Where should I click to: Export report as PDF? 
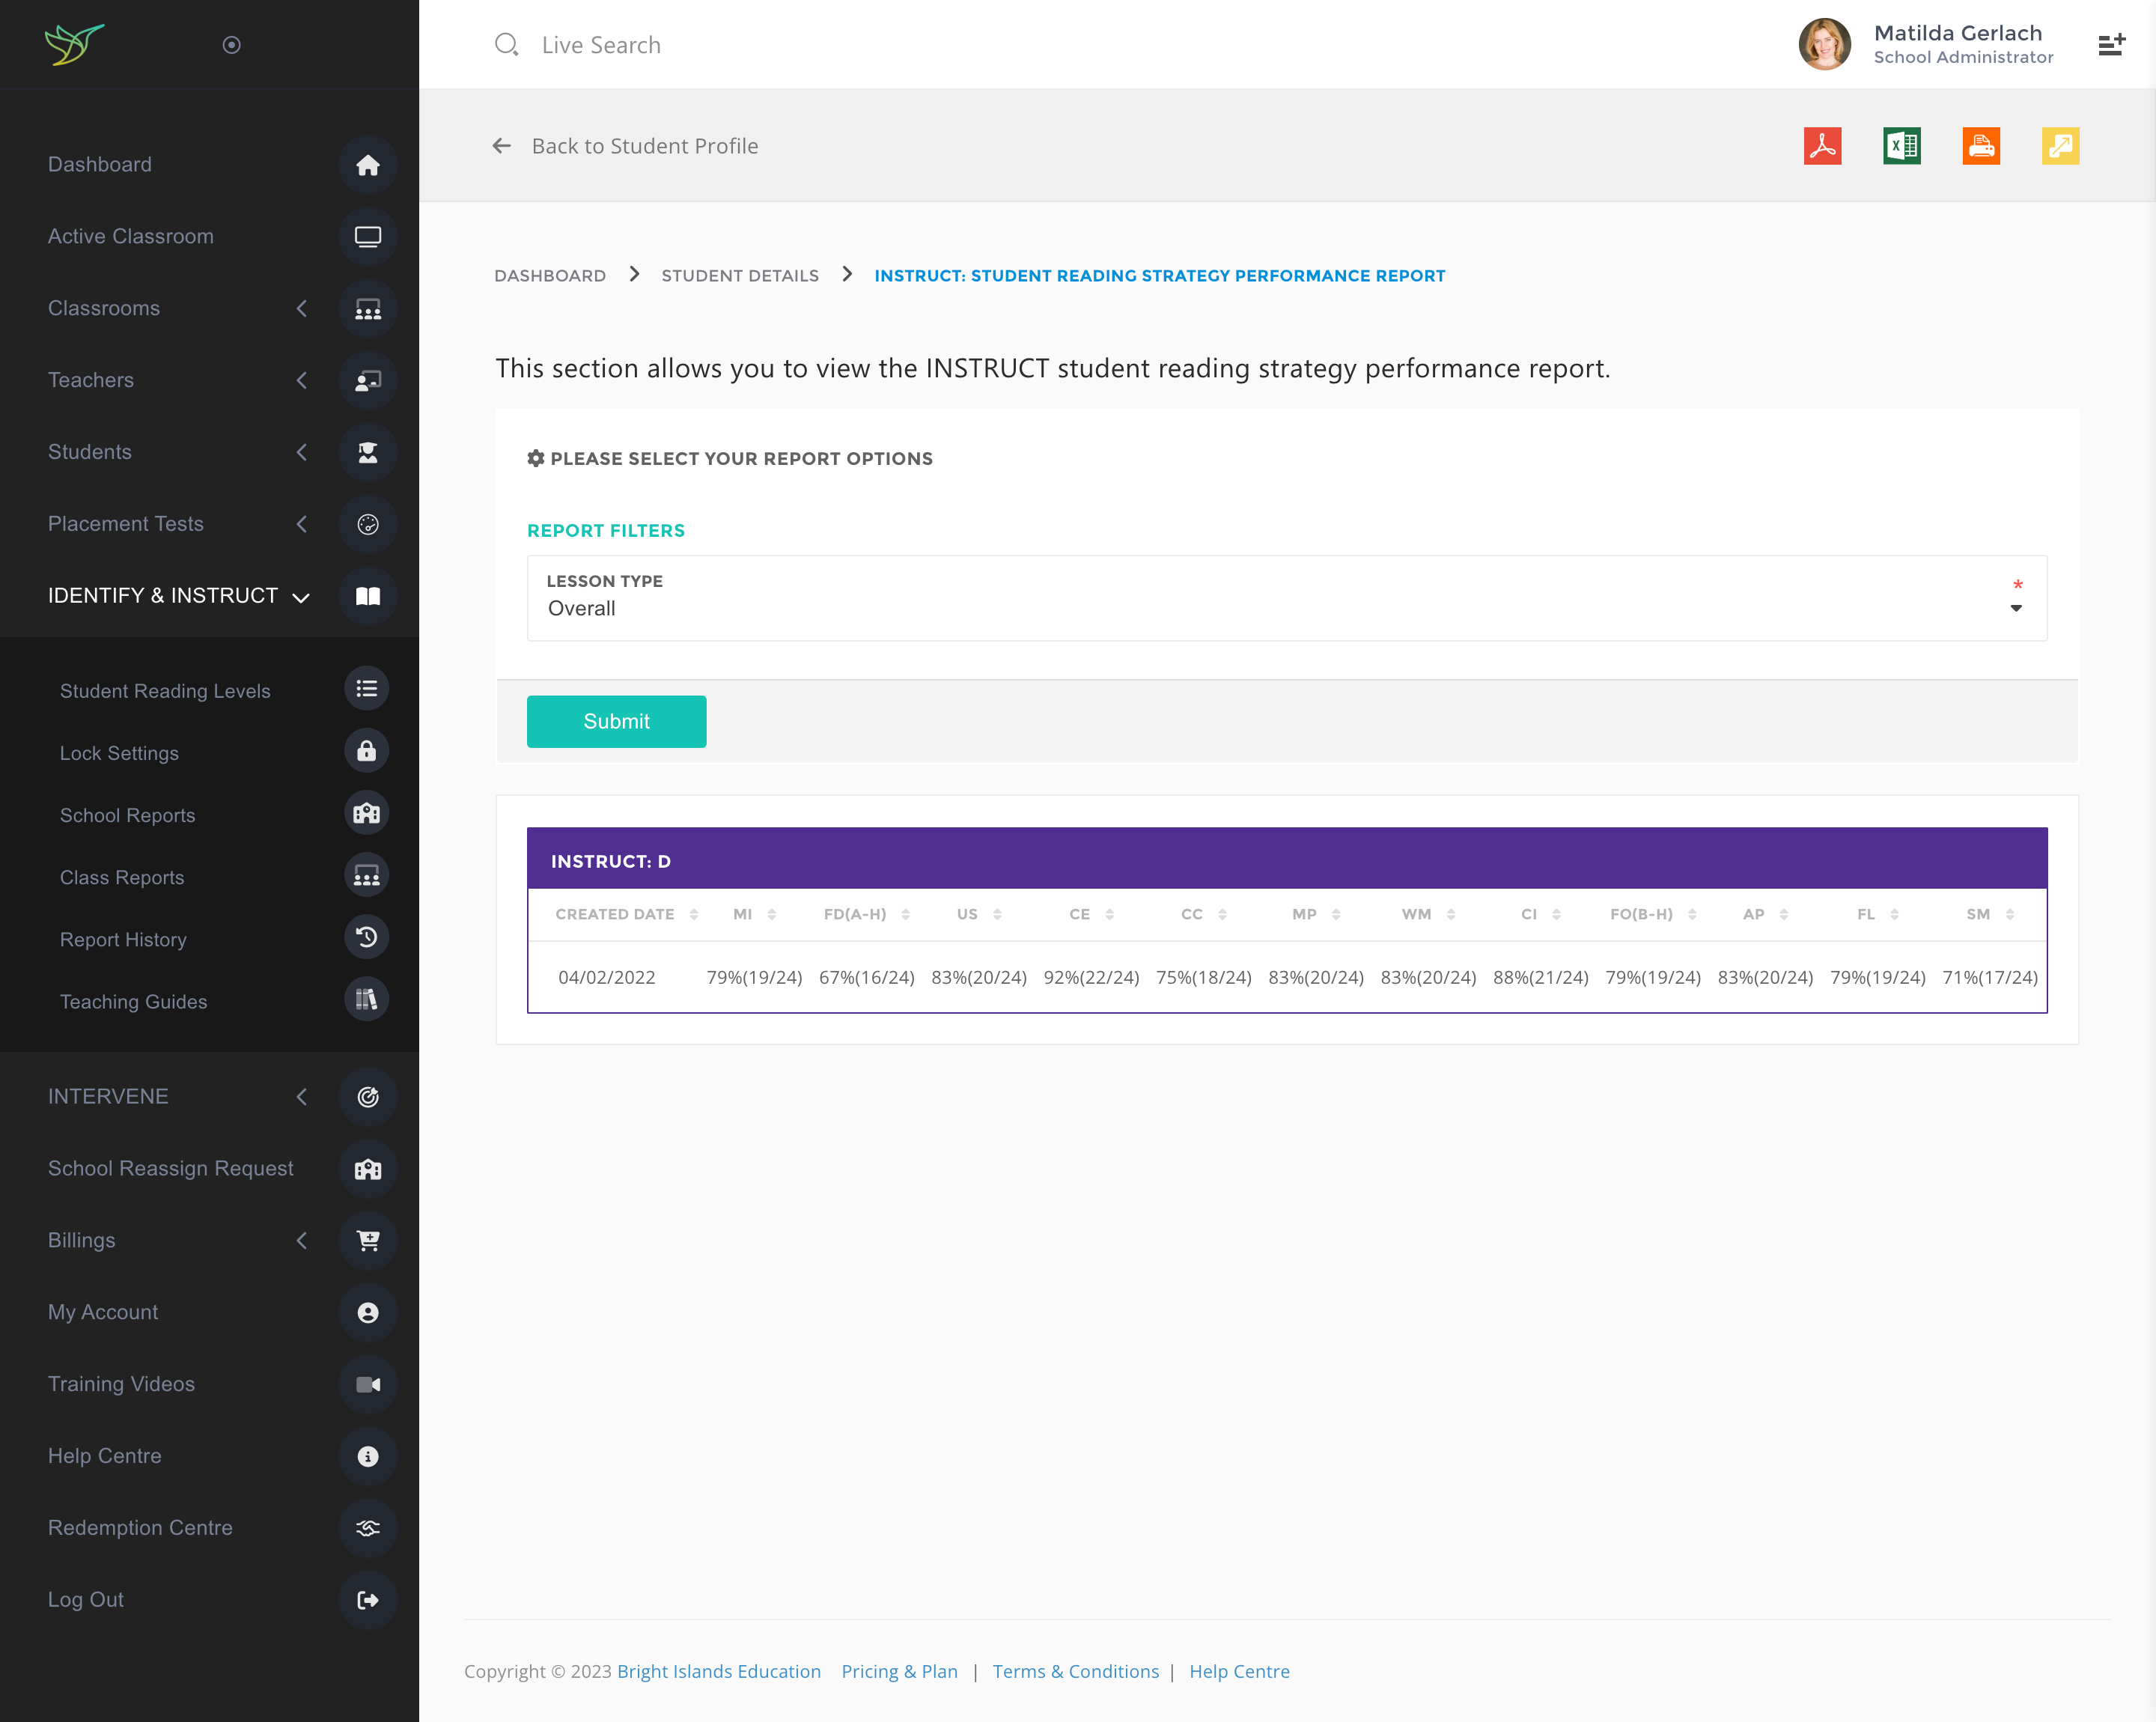(1822, 146)
